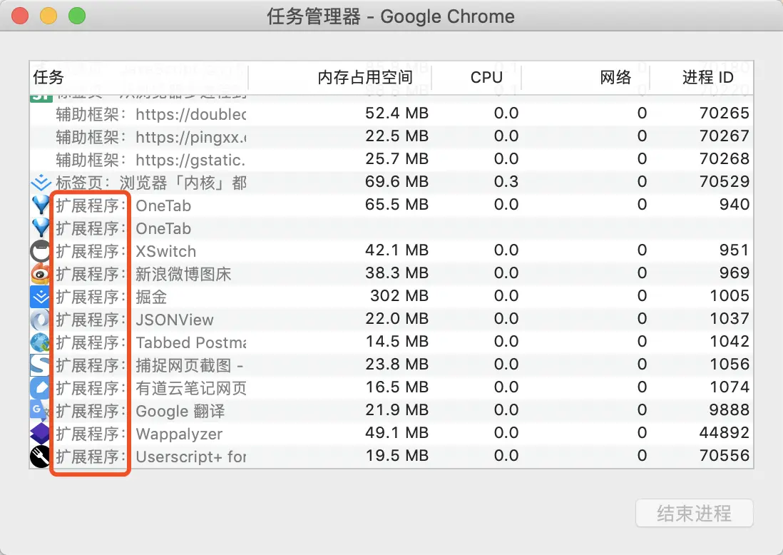The height and width of the screenshot is (555, 783).
Task: Click the 有道云笔记网页 extension icon
Action: coord(41,388)
